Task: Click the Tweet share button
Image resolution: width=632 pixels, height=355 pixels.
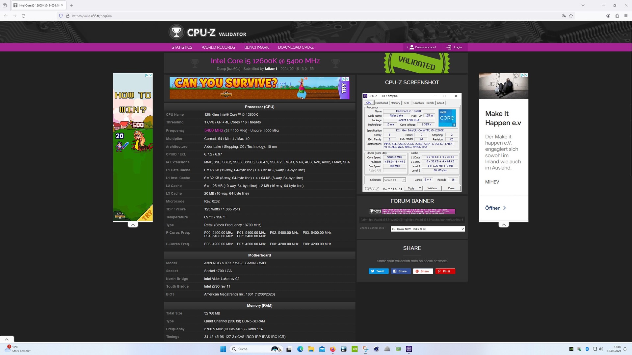Action: tap(379, 271)
